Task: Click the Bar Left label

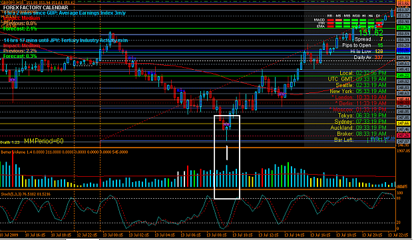Action: (x=344, y=140)
